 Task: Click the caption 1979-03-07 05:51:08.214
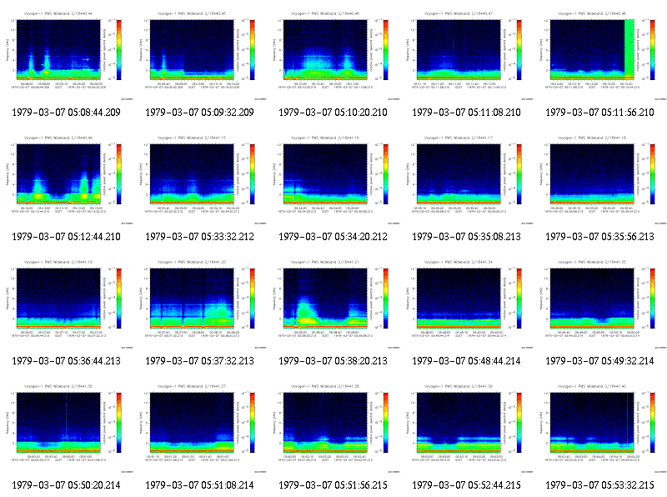click(199, 485)
